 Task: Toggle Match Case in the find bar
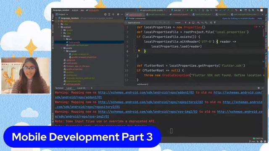tap(160, 23)
